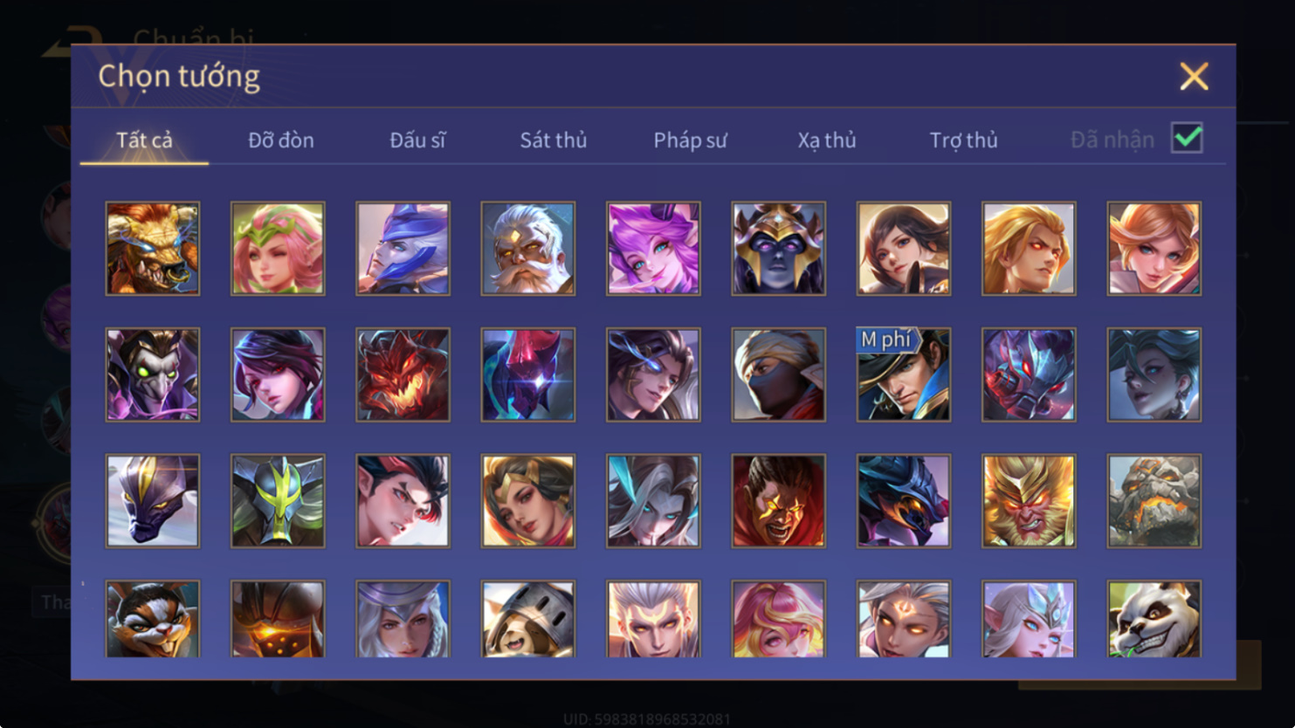1295x728 pixels.
Task: Pick the white-bearded old man hero
Action: pos(528,249)
